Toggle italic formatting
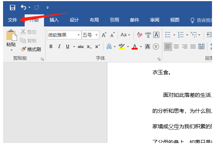223x146 pixels. coord(59,47)
